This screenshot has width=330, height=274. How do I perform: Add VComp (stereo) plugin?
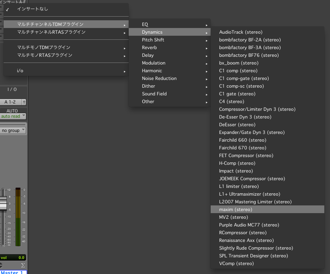click(267, 263)
